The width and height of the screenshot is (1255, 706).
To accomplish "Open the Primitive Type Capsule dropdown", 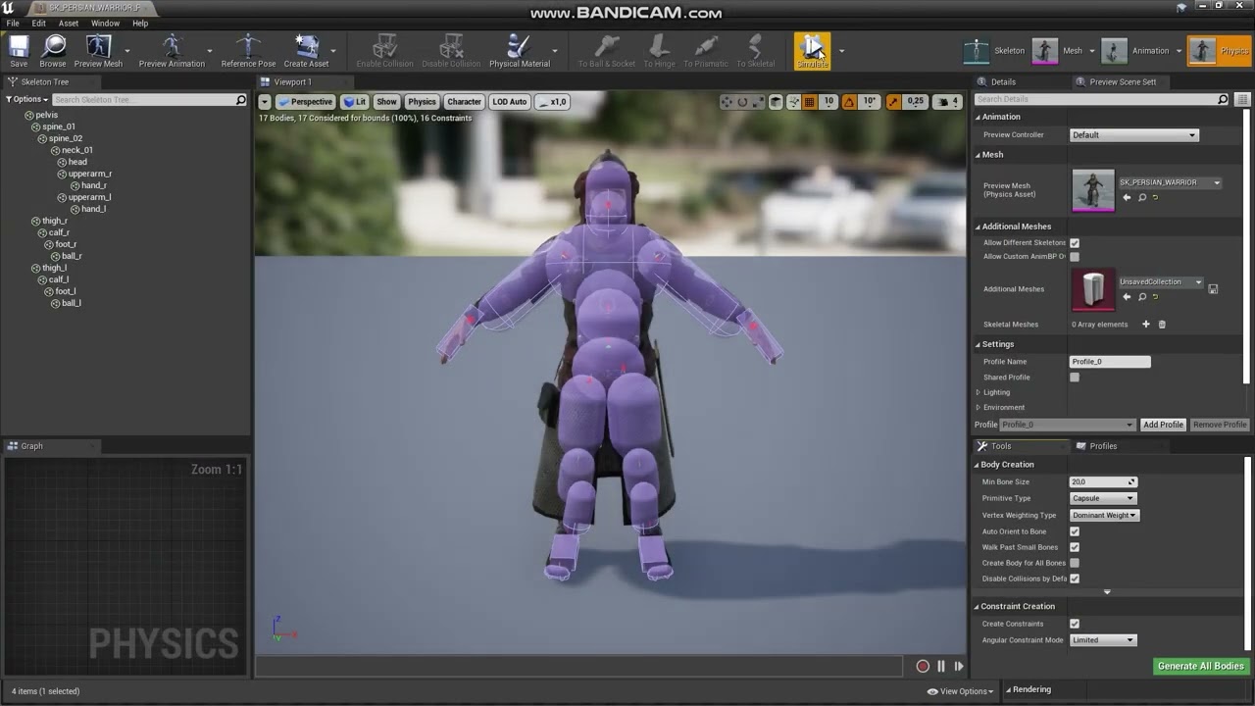I will tap(1101, 498).
